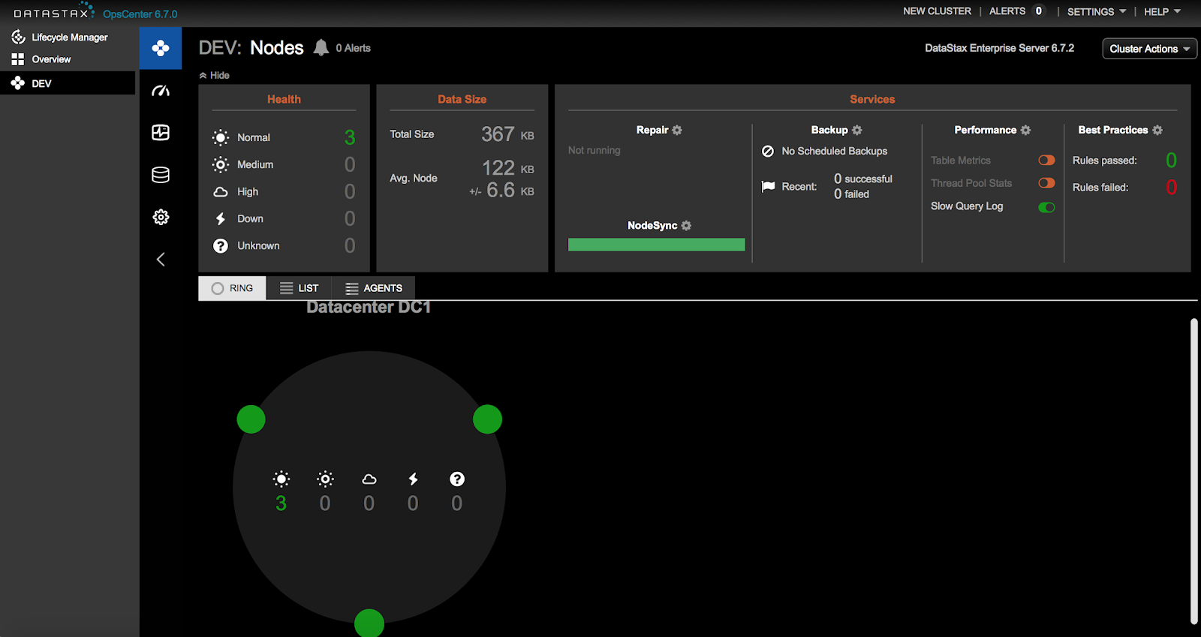This screenshot has height=637, width=1201.
Task: Open the dashboard gauge icon in sidebar
Action: (x=161, y=91)
